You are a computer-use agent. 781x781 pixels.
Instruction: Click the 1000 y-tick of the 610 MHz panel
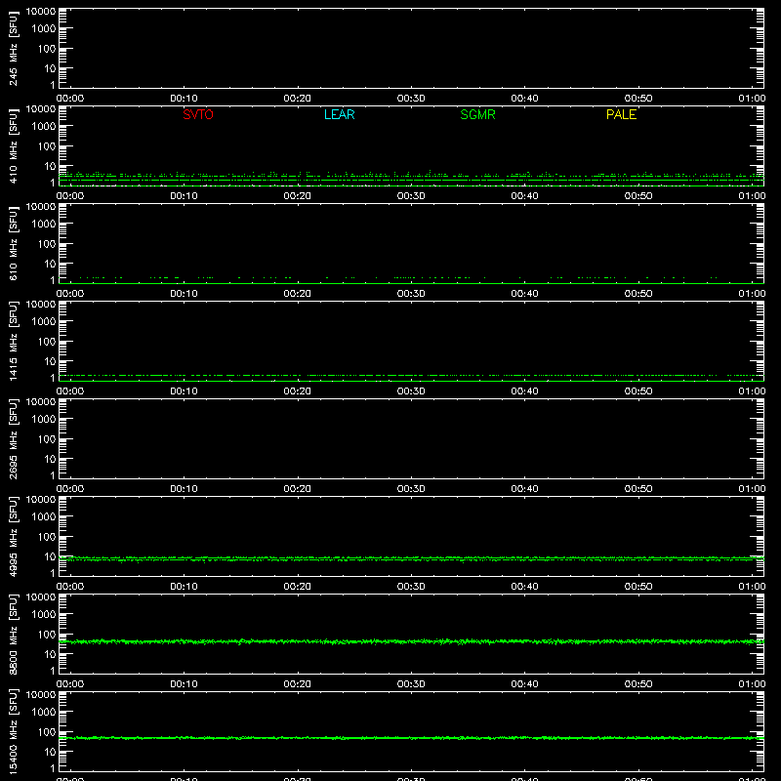tap(44, 225)
